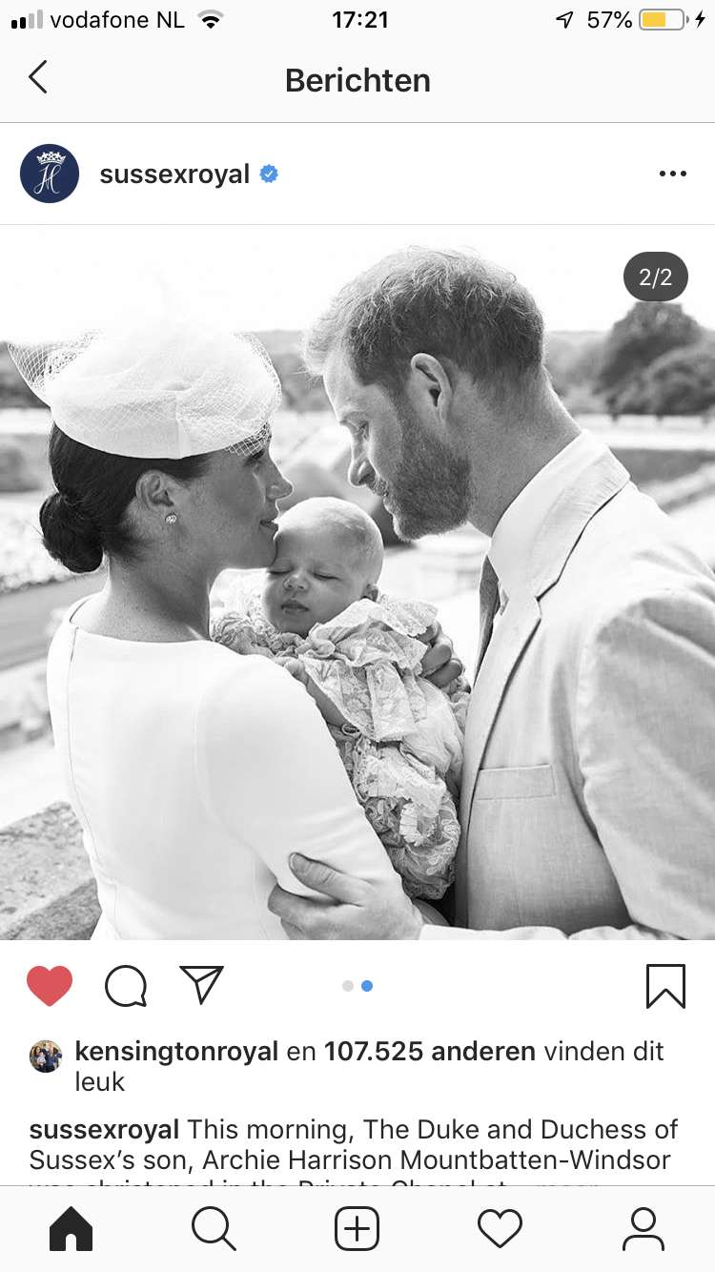Create new post with plus icon
Image resolution: width=715 pixels, height=1272 pixels.
point(357,1229)
